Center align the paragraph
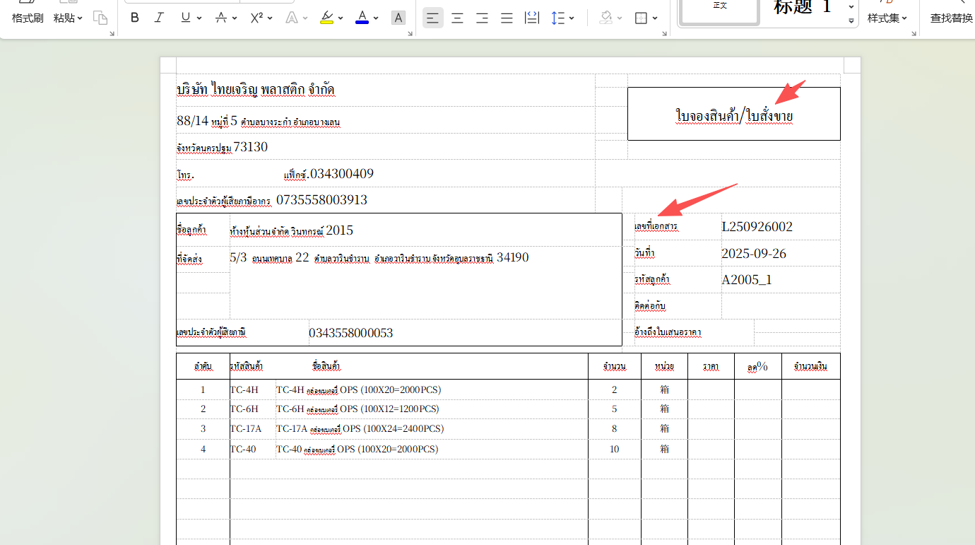Viewport: 975px width, 545px height. (x=457, y=18)
